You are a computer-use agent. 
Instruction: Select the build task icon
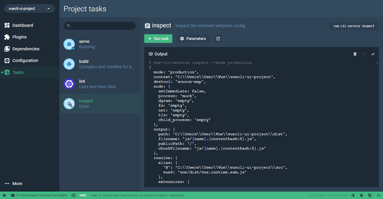point(69,64)
